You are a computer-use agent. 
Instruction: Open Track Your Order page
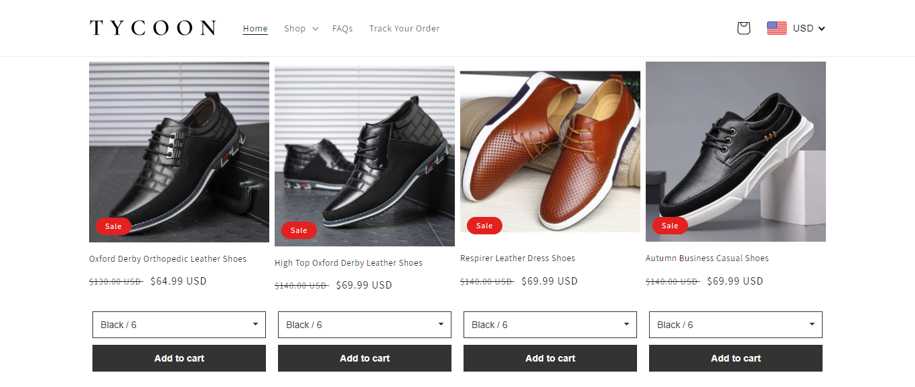[x=404, y=29]
